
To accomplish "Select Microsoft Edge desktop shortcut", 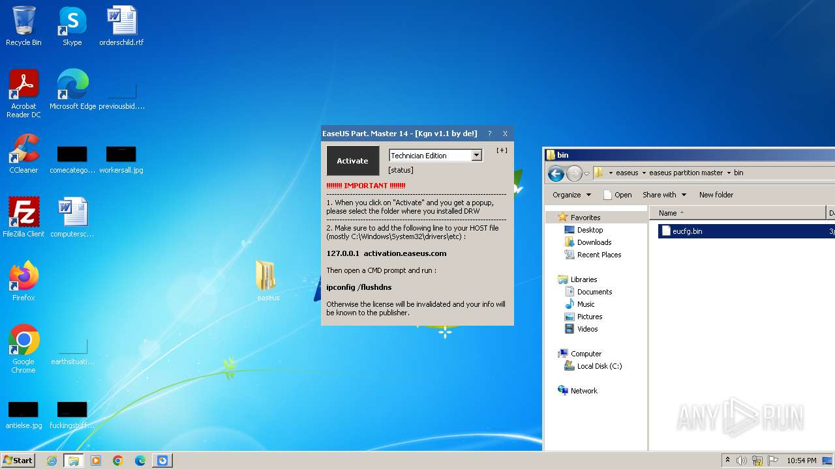I will 72,90.
